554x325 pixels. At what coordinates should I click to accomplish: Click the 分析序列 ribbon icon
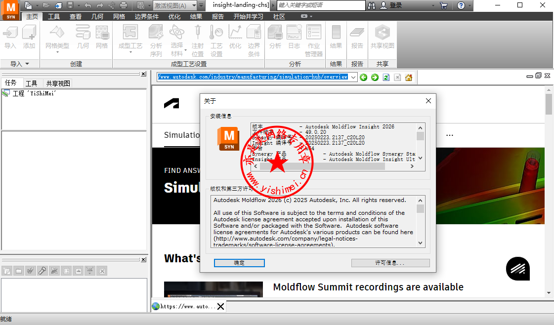(x=156, y=41)
